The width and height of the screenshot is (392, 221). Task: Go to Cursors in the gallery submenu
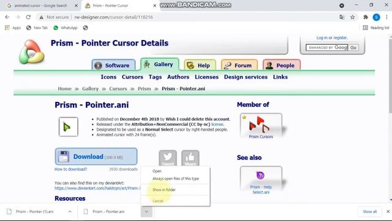(132, 77)
